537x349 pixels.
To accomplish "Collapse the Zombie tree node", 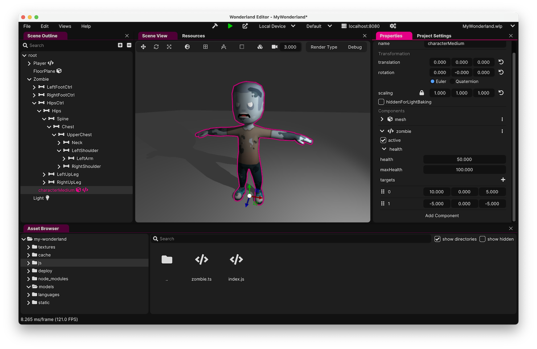I will pos(29,79).
